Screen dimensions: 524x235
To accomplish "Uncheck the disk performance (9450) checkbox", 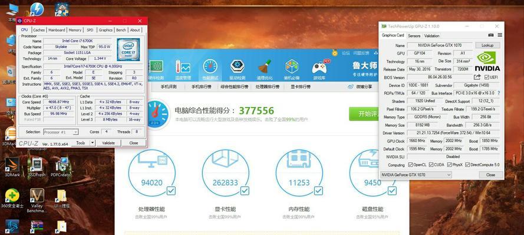I will coord(392,191).
